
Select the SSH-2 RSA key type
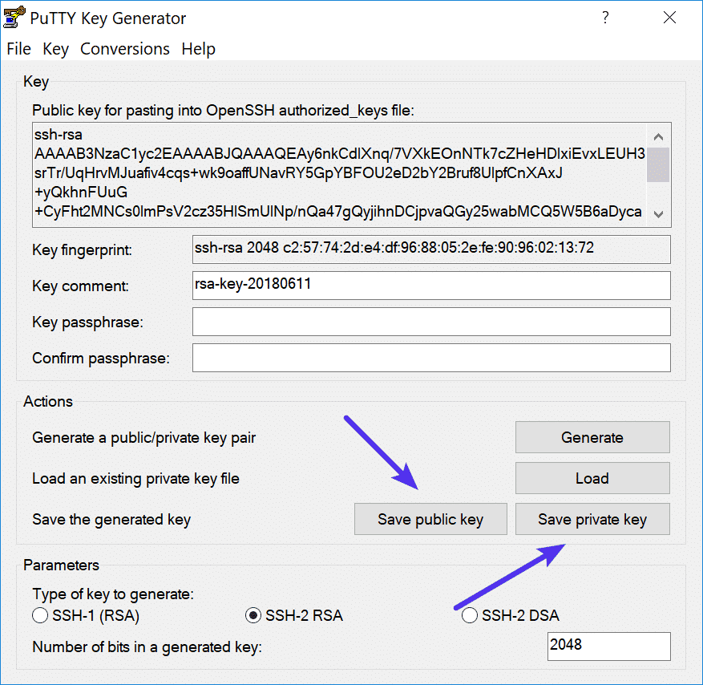point(251,615)
